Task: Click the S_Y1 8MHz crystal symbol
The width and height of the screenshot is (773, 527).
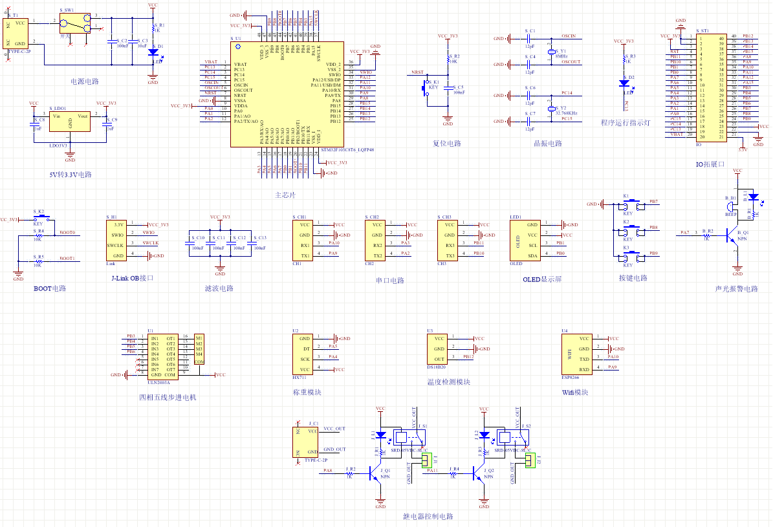Action: click(552, 52)
